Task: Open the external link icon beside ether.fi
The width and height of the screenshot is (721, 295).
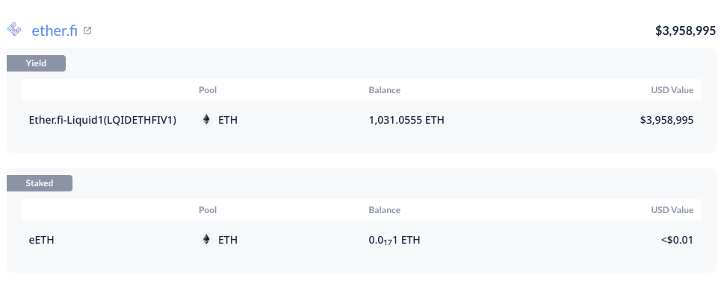Action: 87,31
